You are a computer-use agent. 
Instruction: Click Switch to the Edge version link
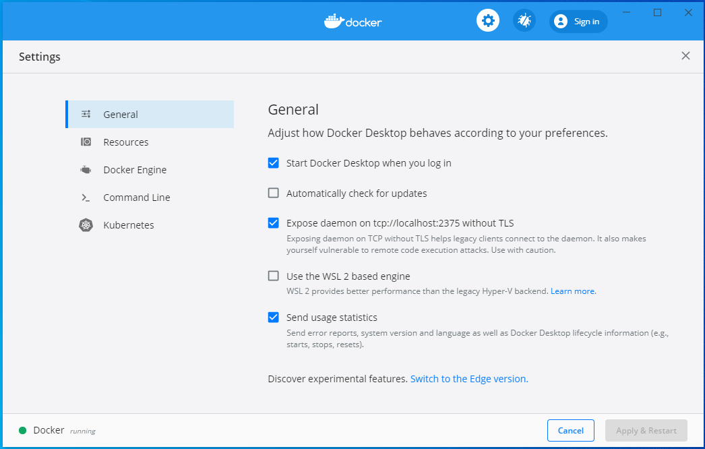click(x=468, y=378)
